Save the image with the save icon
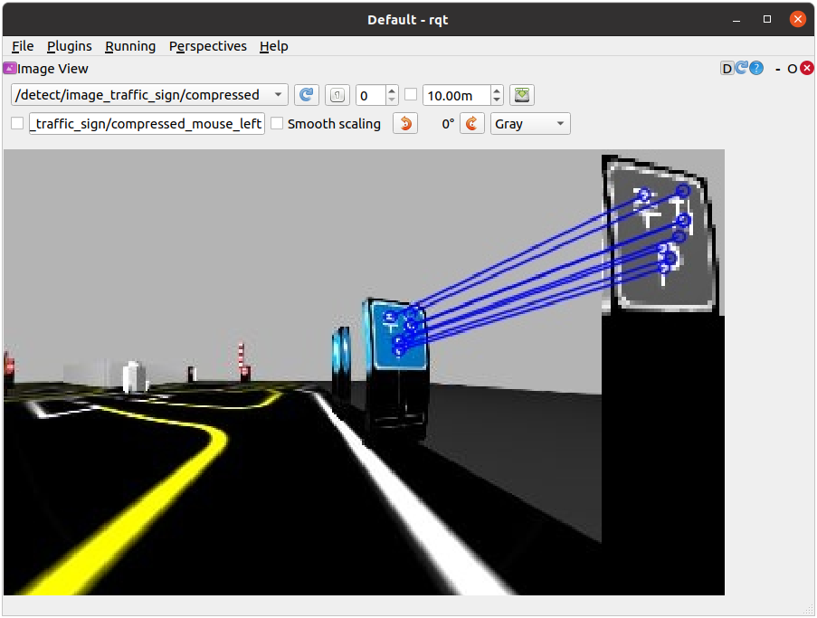This screenshot has width=817, height=618. [521, 95]
